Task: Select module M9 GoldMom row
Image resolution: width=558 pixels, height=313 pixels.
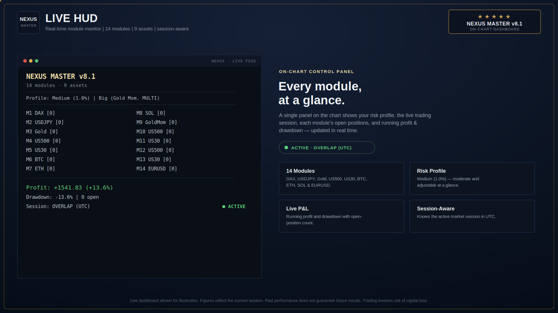Action: (x=157, y=122)
